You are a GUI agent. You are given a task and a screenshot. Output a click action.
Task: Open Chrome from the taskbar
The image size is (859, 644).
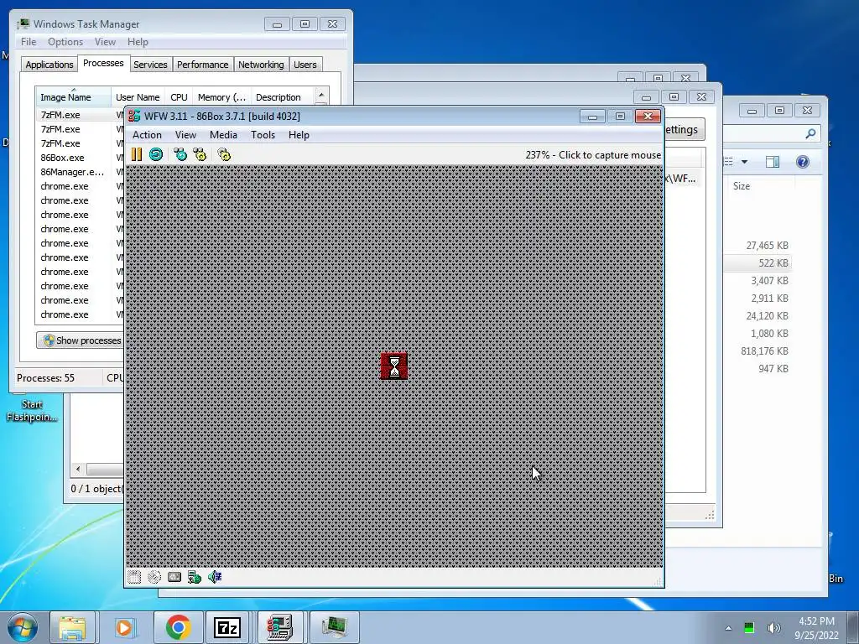click(x=178, y=627)
